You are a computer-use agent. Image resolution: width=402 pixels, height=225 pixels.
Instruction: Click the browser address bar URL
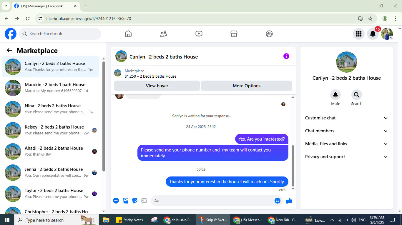(x=89, y=19)
